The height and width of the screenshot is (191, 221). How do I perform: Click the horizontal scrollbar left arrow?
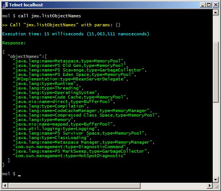pos(5,185)
